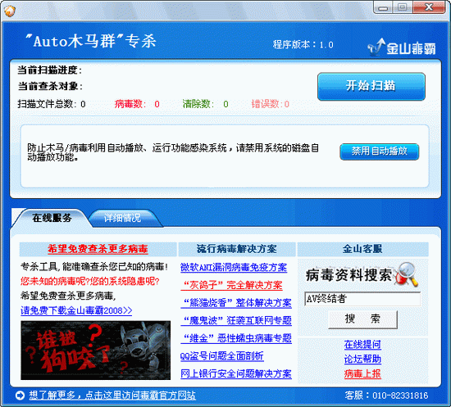
Task: Visit official site via 想了解更多 link
Action: (x=112, y=396)
